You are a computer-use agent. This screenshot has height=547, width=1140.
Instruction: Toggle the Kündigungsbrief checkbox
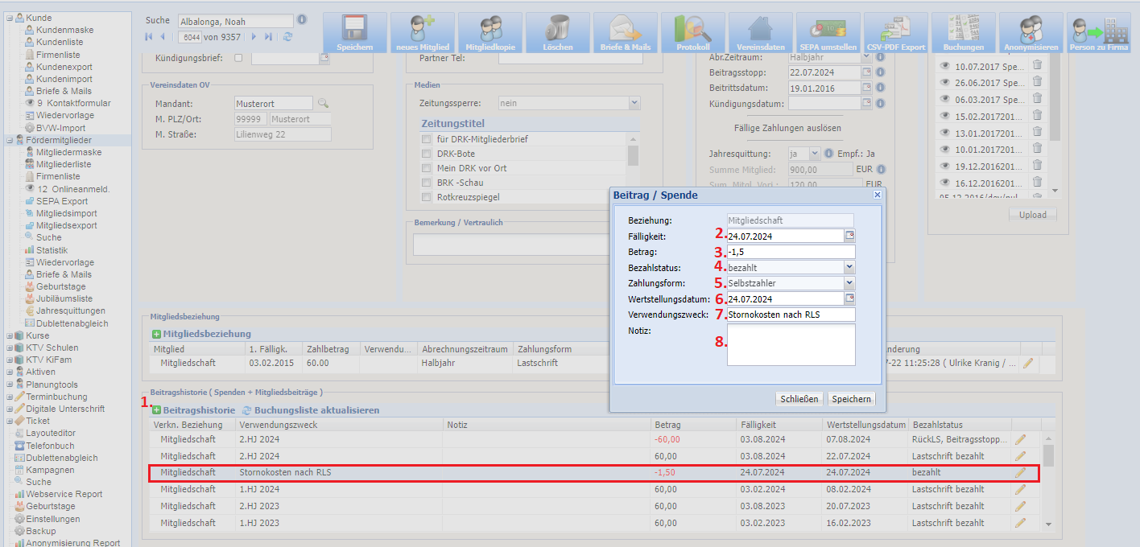coord(237,58)
